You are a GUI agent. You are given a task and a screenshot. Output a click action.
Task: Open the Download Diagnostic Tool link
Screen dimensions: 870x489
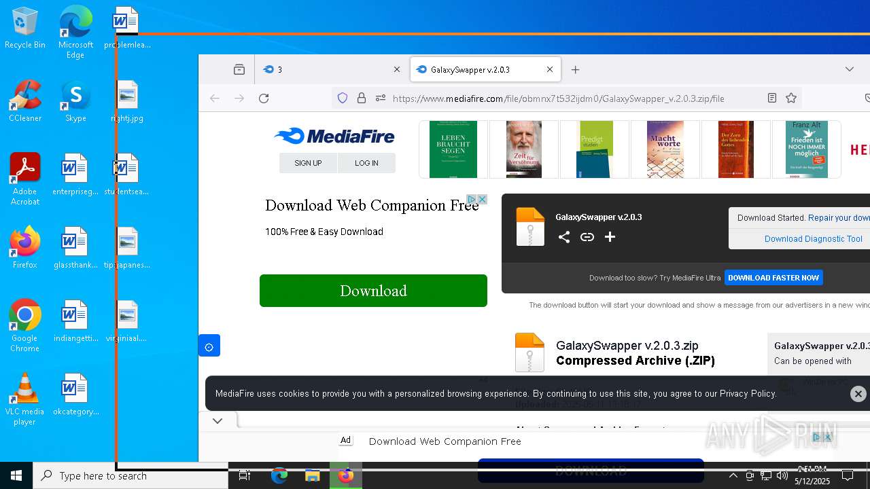pyautogui.click(x=814, y=239)
